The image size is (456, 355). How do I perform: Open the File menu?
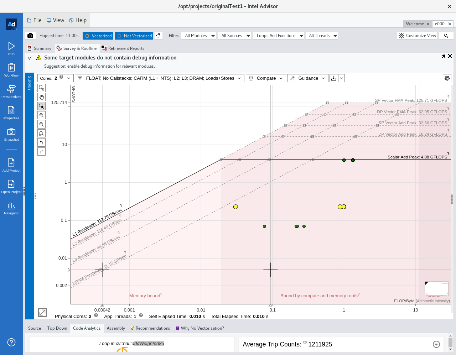pos(34,20)
